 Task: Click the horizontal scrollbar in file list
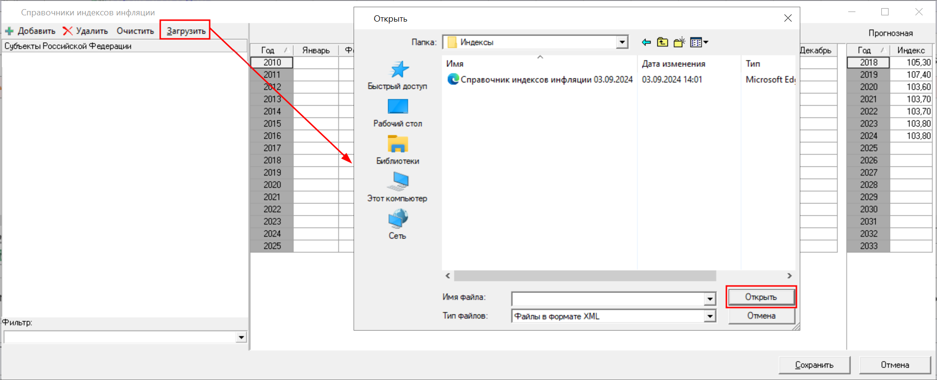584,276
